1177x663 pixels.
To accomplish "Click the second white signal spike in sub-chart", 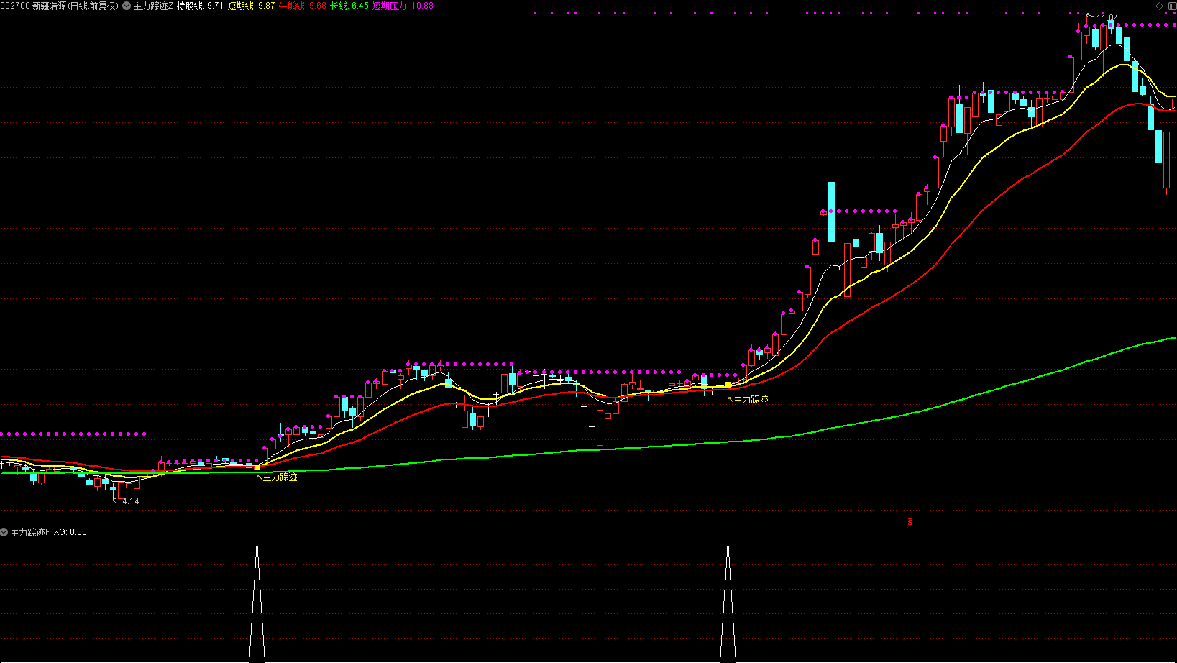I will pos(728,600).
